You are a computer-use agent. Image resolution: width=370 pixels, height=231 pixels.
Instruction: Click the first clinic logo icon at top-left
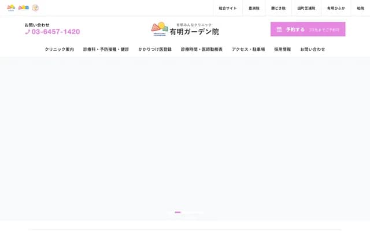[x=11, y=8]
